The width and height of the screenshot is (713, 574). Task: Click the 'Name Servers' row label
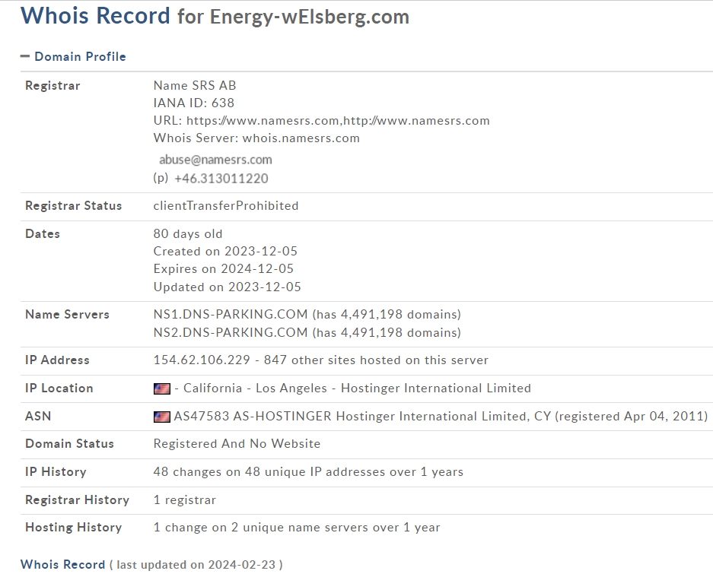click(67, 315)
